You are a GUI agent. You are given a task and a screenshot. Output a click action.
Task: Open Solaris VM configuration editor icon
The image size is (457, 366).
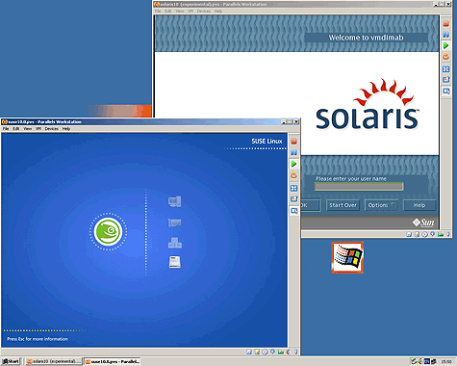pos(445,80)
